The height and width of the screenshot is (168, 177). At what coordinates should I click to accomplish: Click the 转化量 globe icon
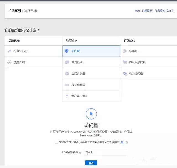[125, 51]
